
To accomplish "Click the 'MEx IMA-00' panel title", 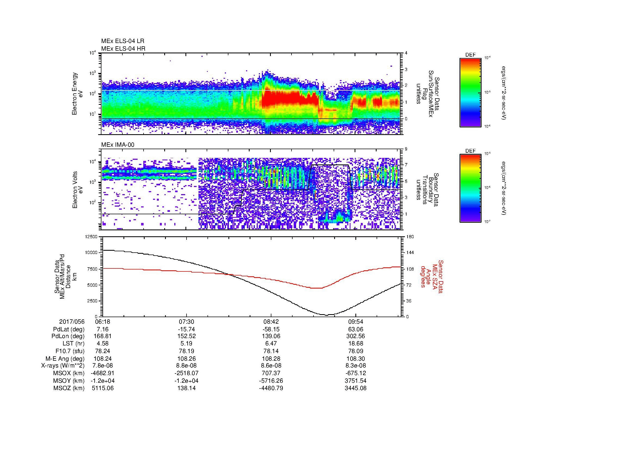I will tap(118, 145).
